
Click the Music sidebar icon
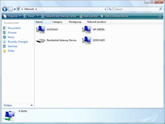coord(5,37)
